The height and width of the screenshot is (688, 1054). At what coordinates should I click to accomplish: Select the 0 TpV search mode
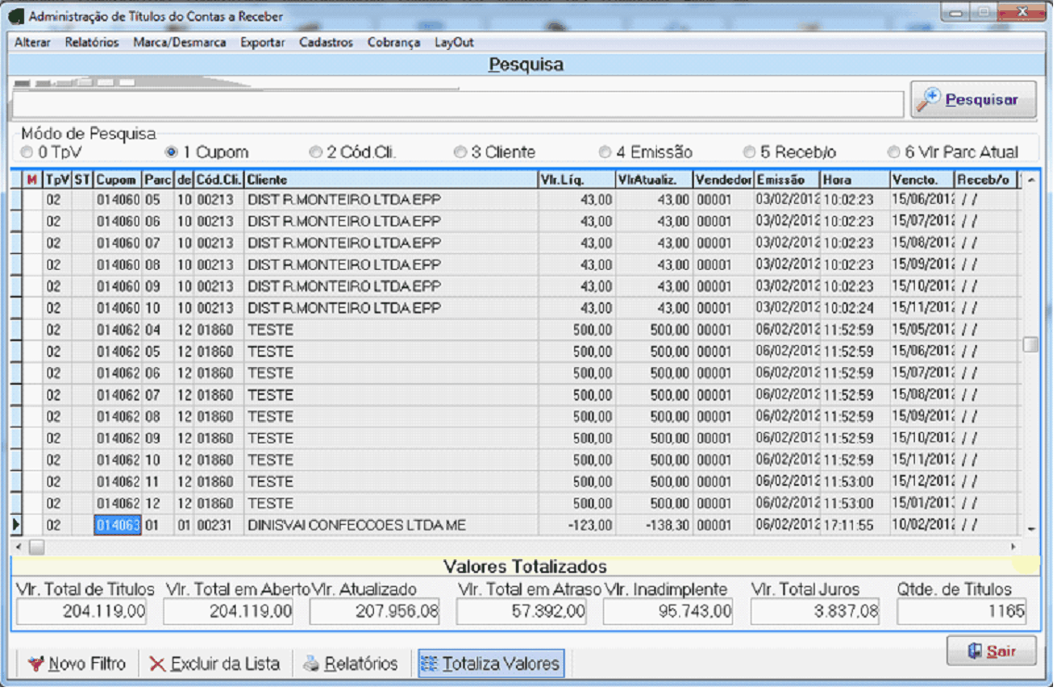pos(26,152)
